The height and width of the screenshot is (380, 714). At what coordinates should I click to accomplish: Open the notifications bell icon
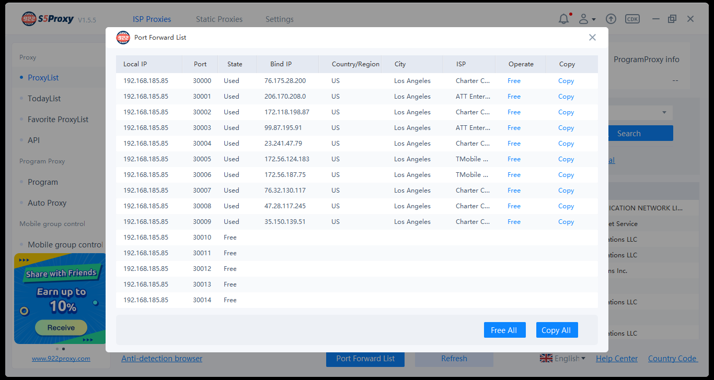(563, 18)
